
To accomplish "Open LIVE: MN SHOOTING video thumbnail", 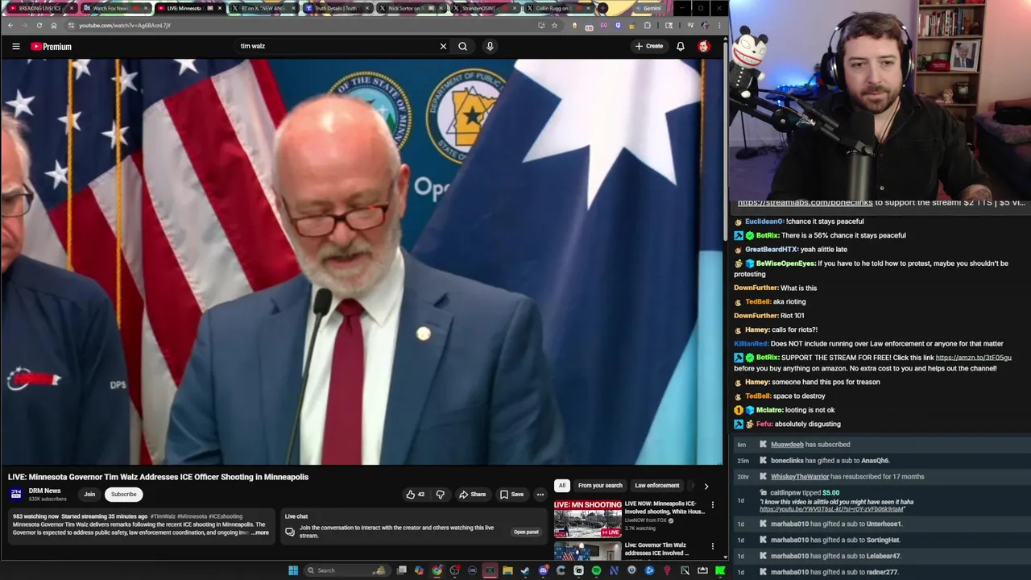I will (587, 519).
